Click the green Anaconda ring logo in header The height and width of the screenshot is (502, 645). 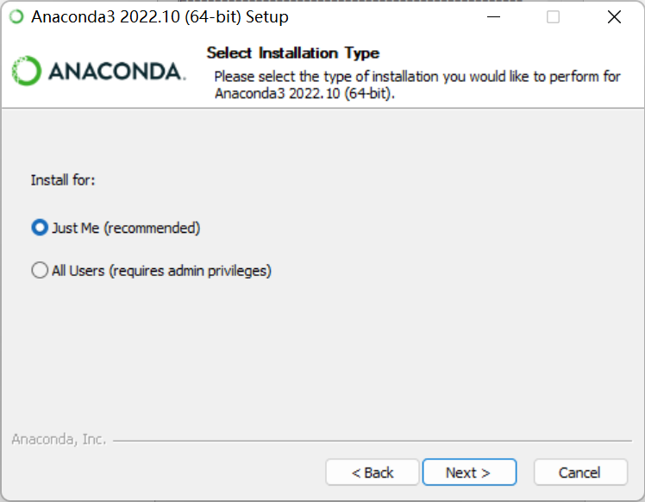(x=27, y=71)
